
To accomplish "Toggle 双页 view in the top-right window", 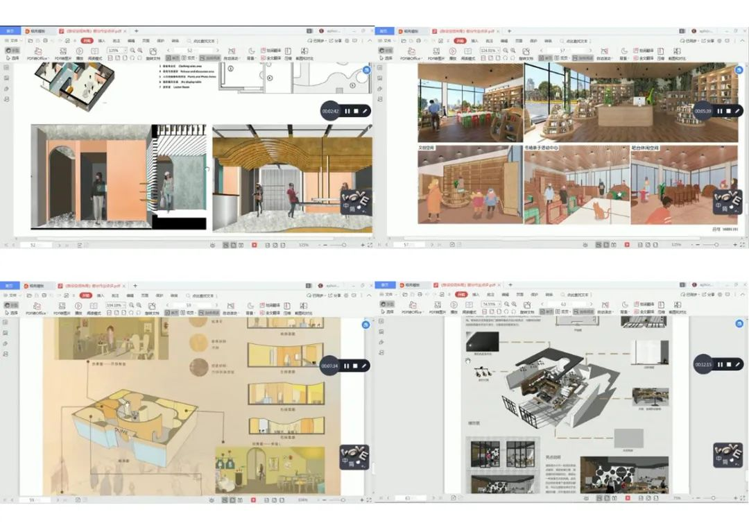I will tap(564, 59).
